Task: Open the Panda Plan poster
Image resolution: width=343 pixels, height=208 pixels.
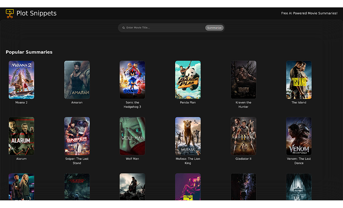Action: click(188, 80)
